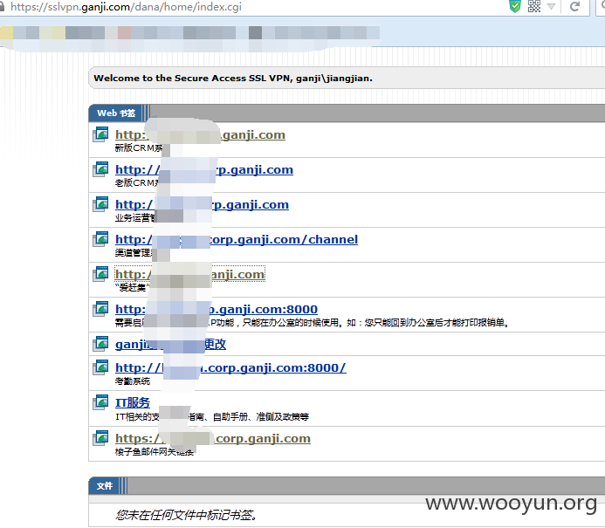Image resolution: width=605 pixels, height=528 pixels.
Task: Click the IT服务 description about 自助手册
Action: [x=212, y=417]
